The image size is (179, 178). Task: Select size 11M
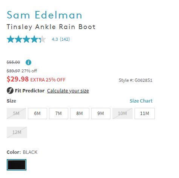(145, 114)
